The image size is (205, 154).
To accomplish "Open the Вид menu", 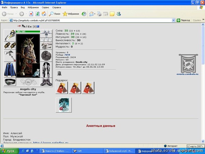I will click(x=23, y=8).
